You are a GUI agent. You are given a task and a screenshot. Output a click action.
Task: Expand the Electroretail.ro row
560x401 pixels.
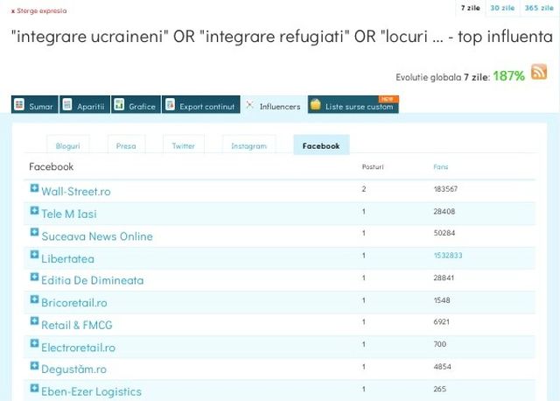point(34,343)
